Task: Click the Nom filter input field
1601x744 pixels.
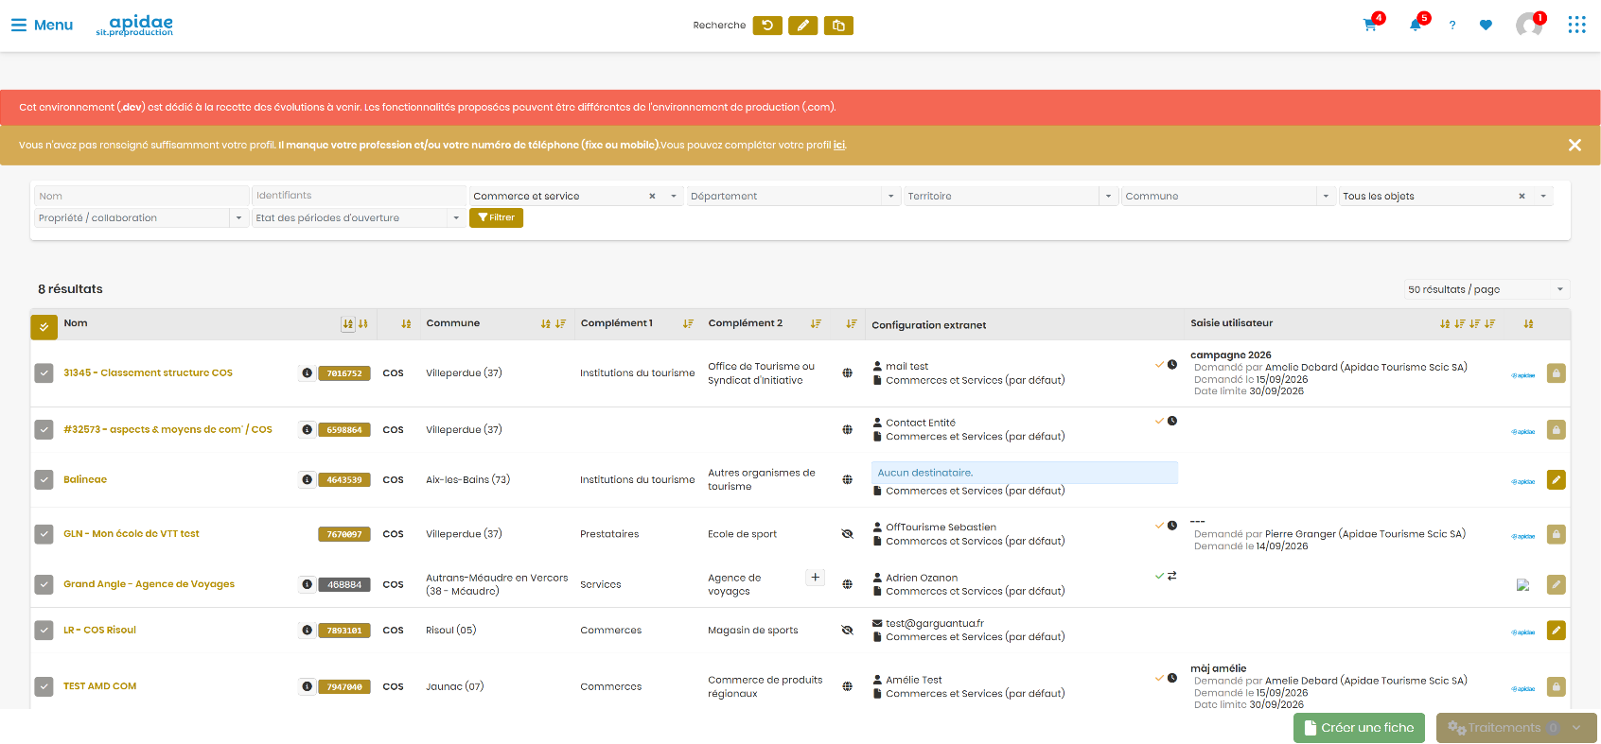Action: 141,196
